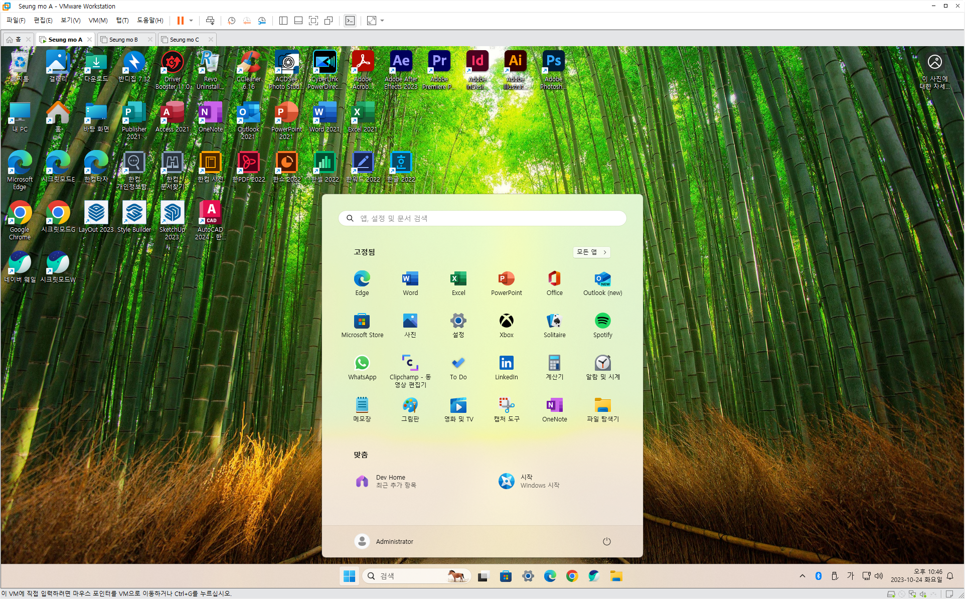
Task: Toggle the thumbnail bar view icon
Action: (x=298, y=21)
